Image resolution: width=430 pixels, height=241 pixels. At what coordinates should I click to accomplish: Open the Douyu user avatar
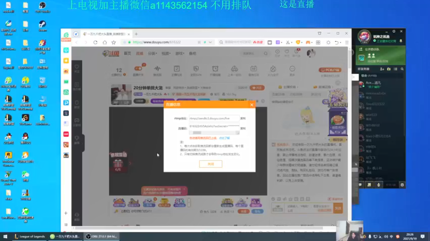pyautogui.click(x=311, y=53)
